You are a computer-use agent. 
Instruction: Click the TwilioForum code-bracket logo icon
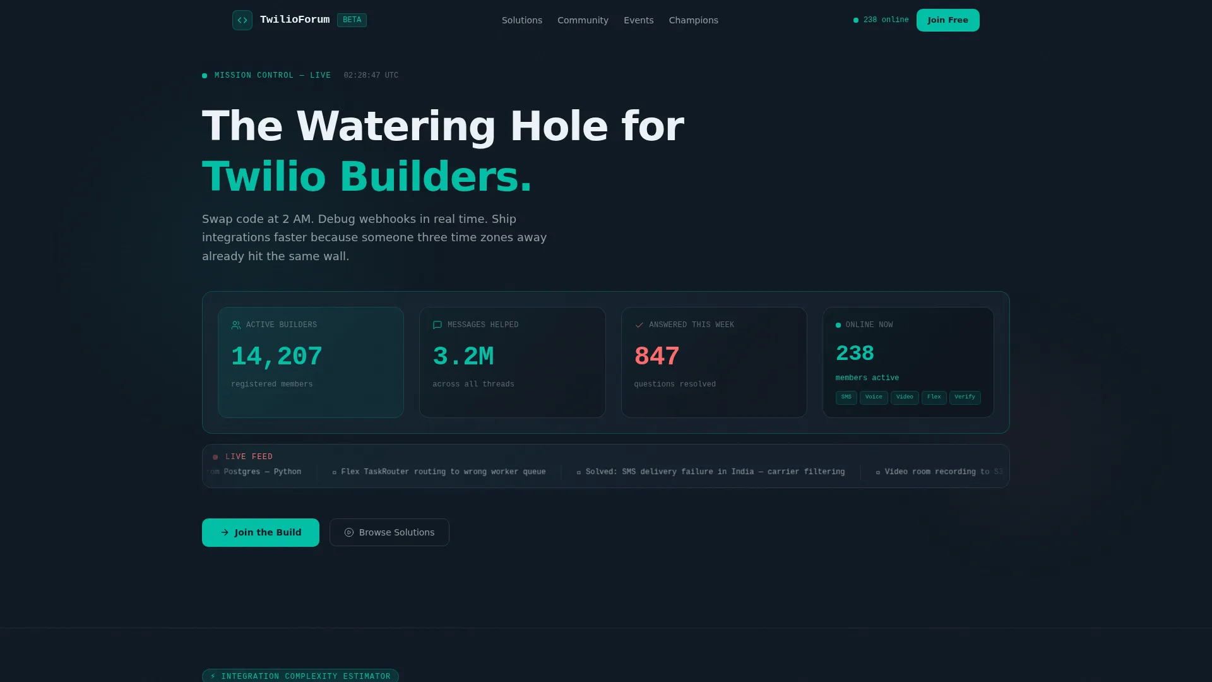pyautogui.click(x=242, y=20)
